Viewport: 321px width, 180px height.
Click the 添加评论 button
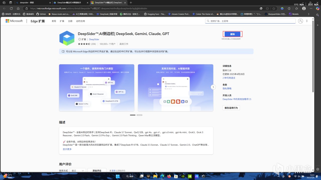97,170
